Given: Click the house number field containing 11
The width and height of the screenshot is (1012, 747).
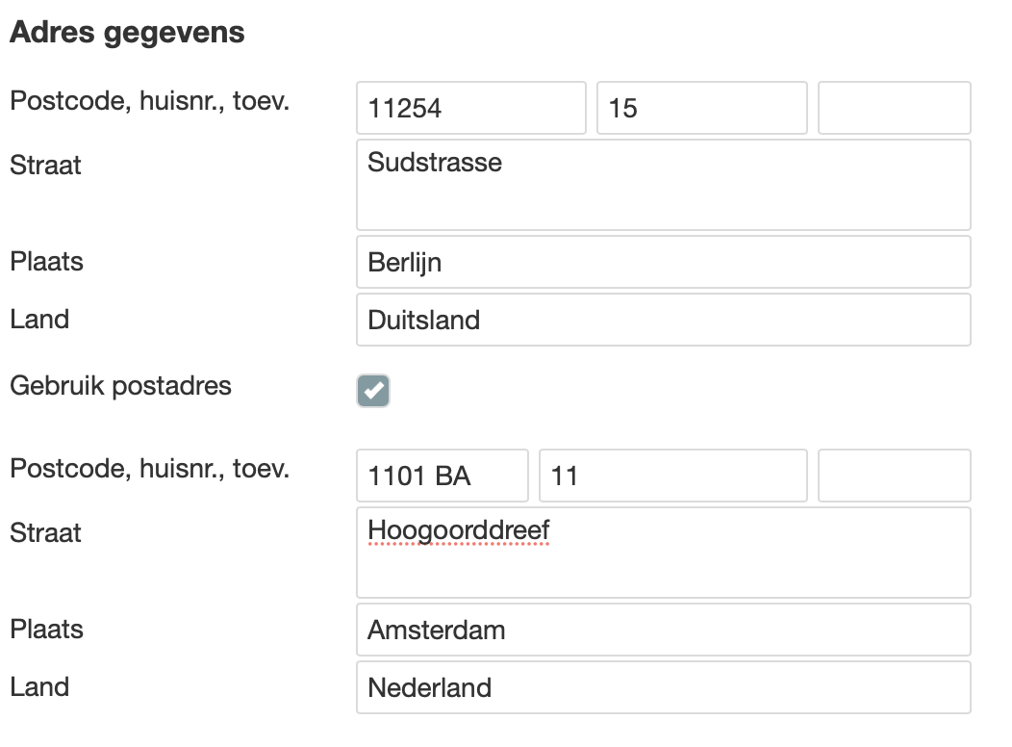Looking at the screenshot, I should click(x=672, y=476).
